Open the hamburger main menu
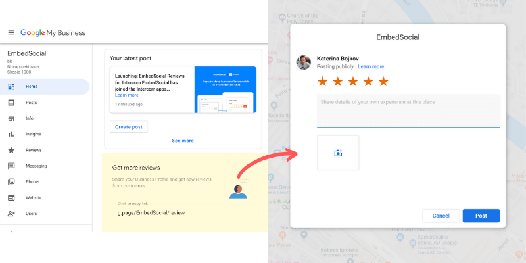Viewport: 526px width, 263px height. click(11, 32)
